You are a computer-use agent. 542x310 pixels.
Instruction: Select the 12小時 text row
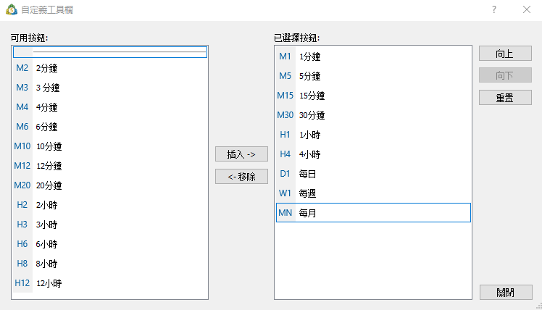49,283
